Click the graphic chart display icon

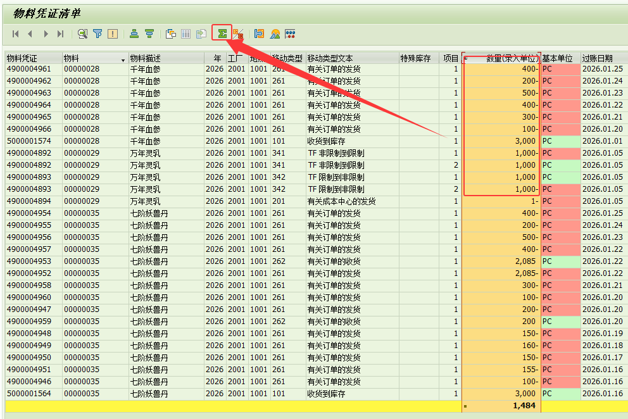275,34
